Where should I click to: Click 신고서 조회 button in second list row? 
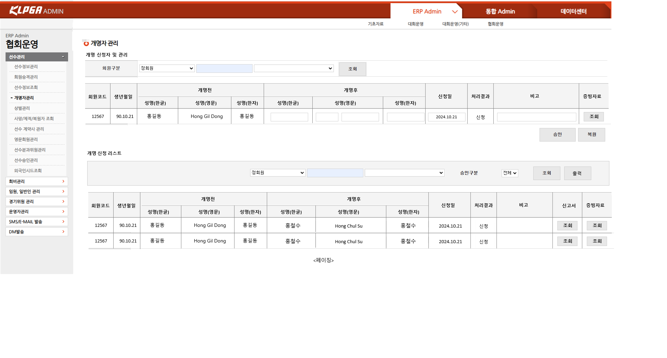pyautogui.click(x=567, y=241)
